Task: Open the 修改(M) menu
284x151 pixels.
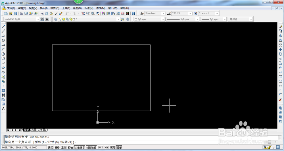Action: click(x=101, y=8)
